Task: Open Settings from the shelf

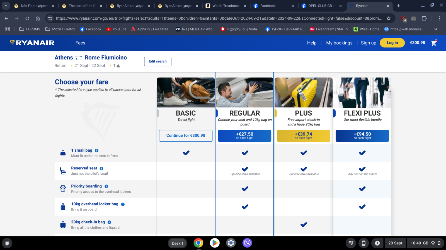Action: click(231, 243)
